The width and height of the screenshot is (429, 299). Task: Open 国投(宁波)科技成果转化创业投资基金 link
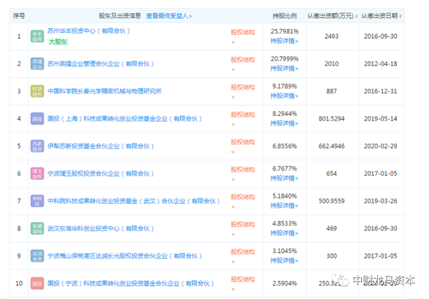point(131,283)
